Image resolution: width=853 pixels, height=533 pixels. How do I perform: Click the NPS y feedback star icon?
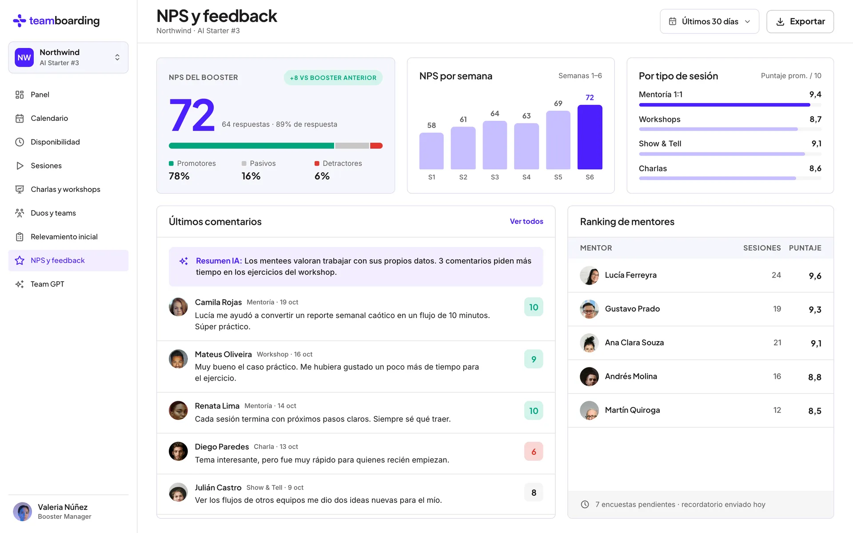20,260
